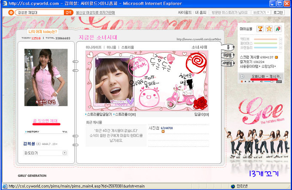This screenshot has width=292, height=190.
Task: Open 사용중아이템 arrow link
Action: pyautogui.click(x=250, y=66)
